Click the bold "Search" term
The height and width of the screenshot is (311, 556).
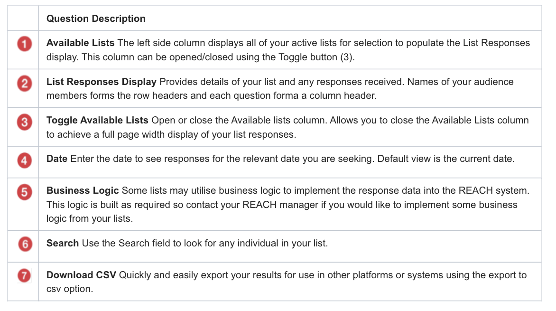pos(63,243)
